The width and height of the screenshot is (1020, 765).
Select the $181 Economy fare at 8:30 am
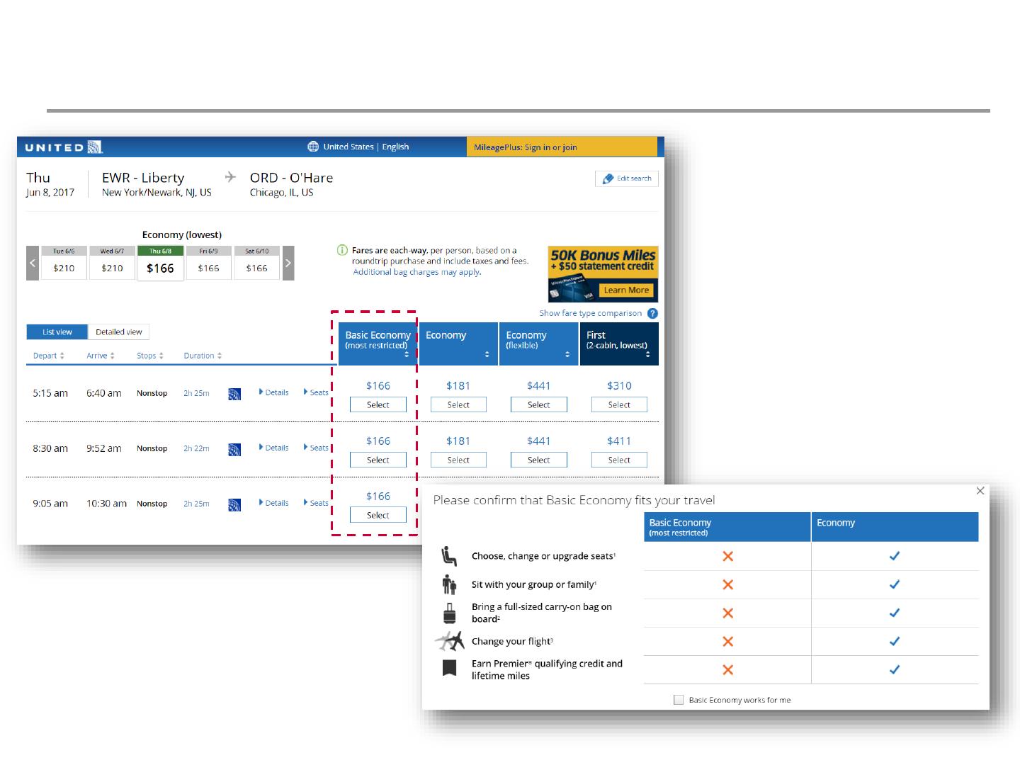[458, 460]
